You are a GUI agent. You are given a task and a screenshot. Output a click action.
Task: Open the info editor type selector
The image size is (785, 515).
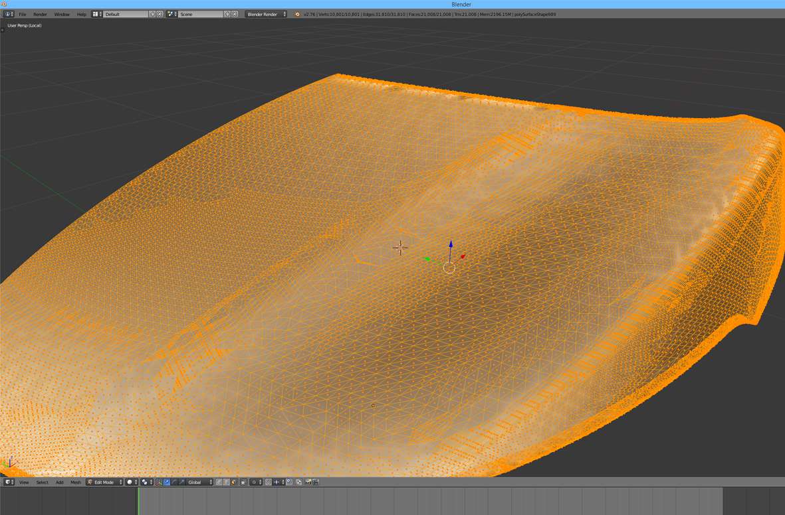point(9,14)
